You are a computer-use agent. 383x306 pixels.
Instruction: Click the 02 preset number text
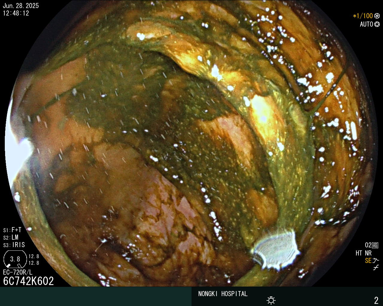pyautogui.click(x=368, y=245)
